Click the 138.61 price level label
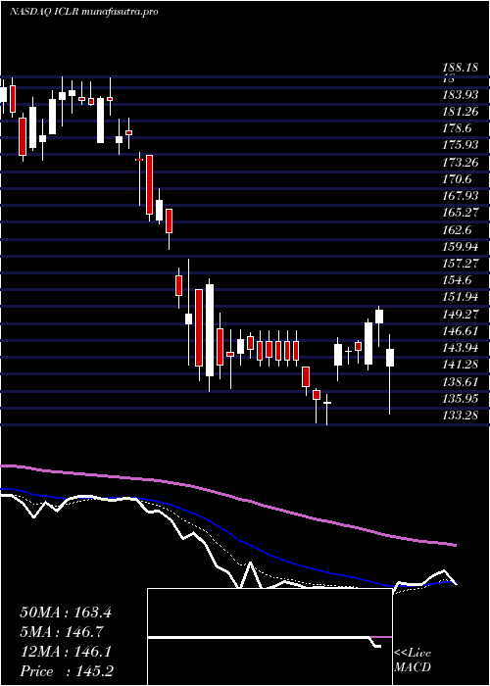 pos(461,382)
